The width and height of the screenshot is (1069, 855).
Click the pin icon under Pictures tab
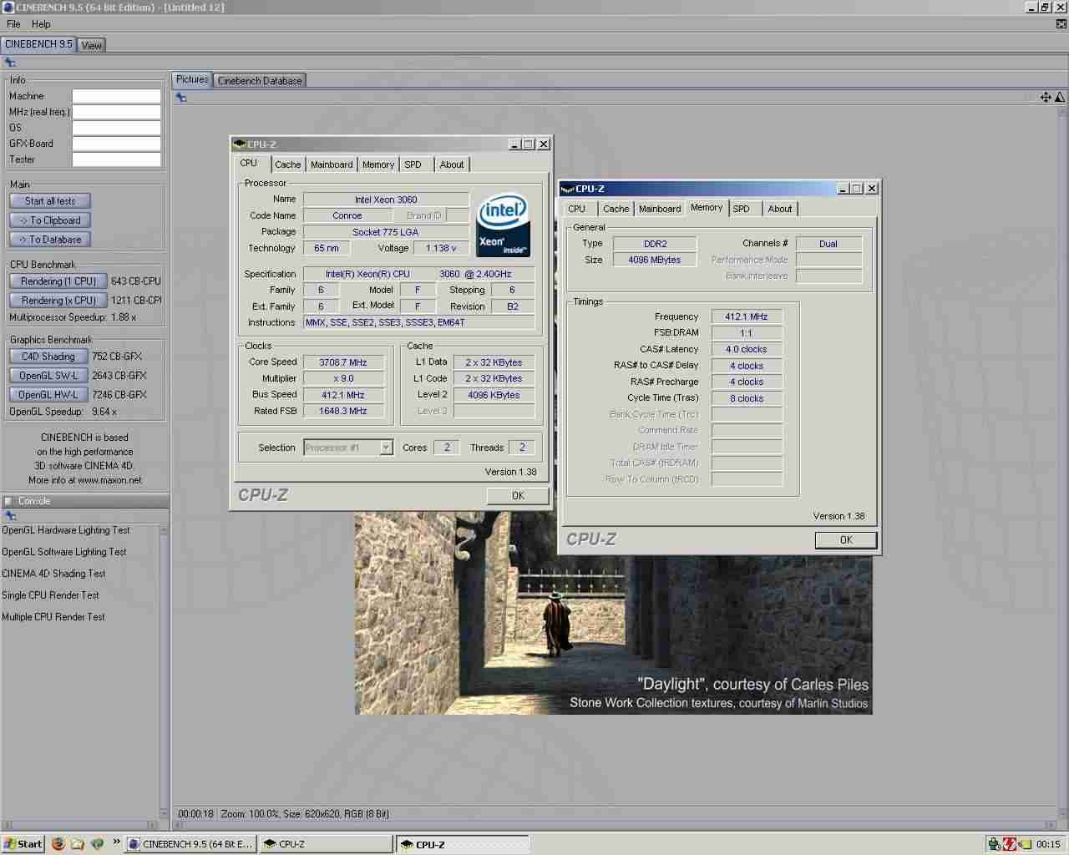181,97
